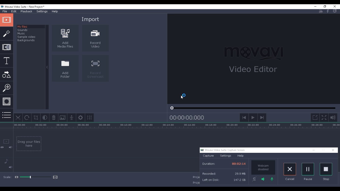Open the Highlight and Conceal tab

click(x=6, y=101)
